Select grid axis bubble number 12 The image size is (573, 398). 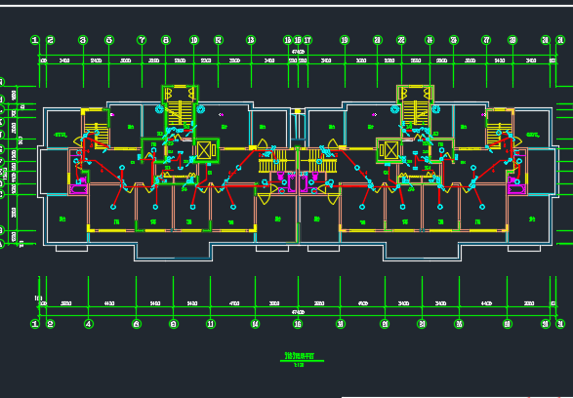[x=218, y=40]
